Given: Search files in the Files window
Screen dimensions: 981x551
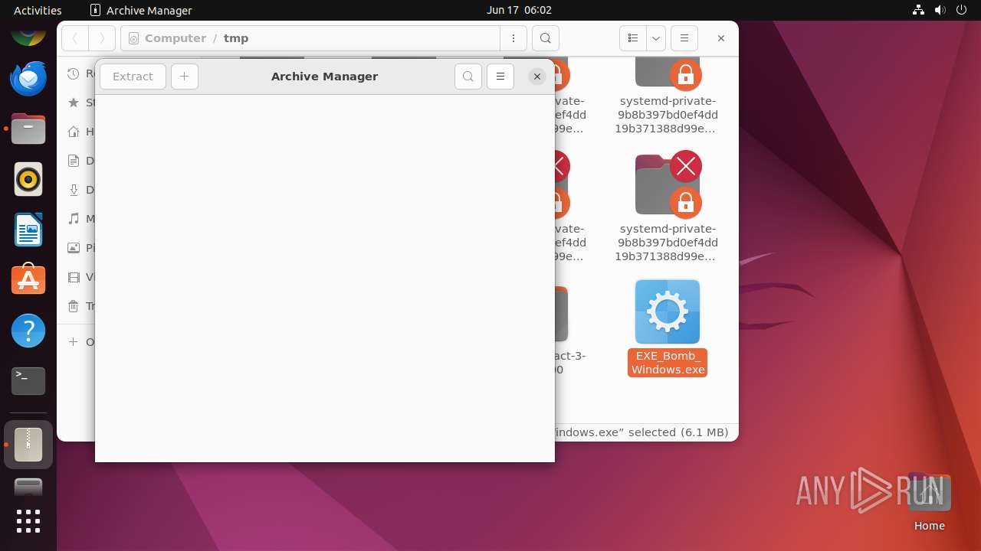Looking at the screenshot, I should click(545, 38).
